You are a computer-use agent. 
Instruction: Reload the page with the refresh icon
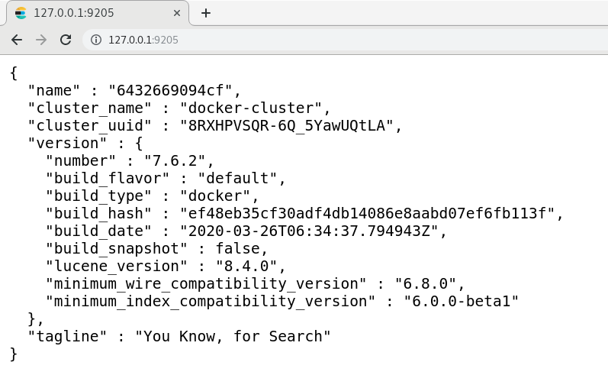pos(66,40)
